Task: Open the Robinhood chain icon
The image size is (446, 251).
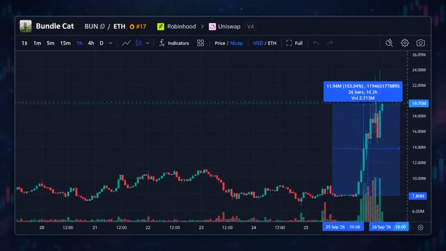Action: coord(161,26)
